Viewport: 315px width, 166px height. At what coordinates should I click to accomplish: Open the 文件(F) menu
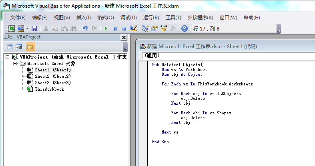click(18, 18)
